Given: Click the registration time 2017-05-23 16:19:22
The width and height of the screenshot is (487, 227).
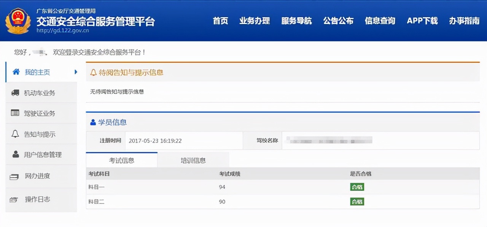Looking at the screenshot, I should (x=155, y=141).
